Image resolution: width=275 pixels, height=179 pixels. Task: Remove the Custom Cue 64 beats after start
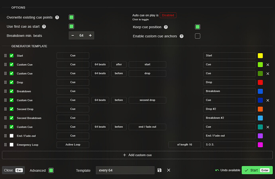click(268, 65)
